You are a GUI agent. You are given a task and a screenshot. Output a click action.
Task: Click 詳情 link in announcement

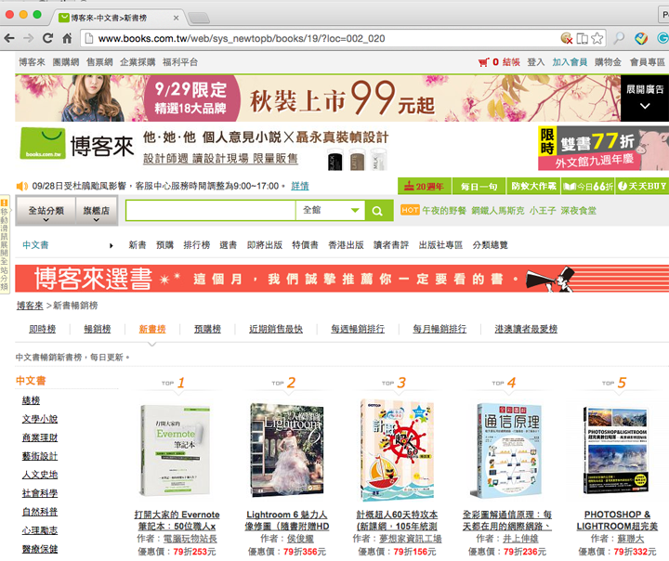(x=300, y=186)
